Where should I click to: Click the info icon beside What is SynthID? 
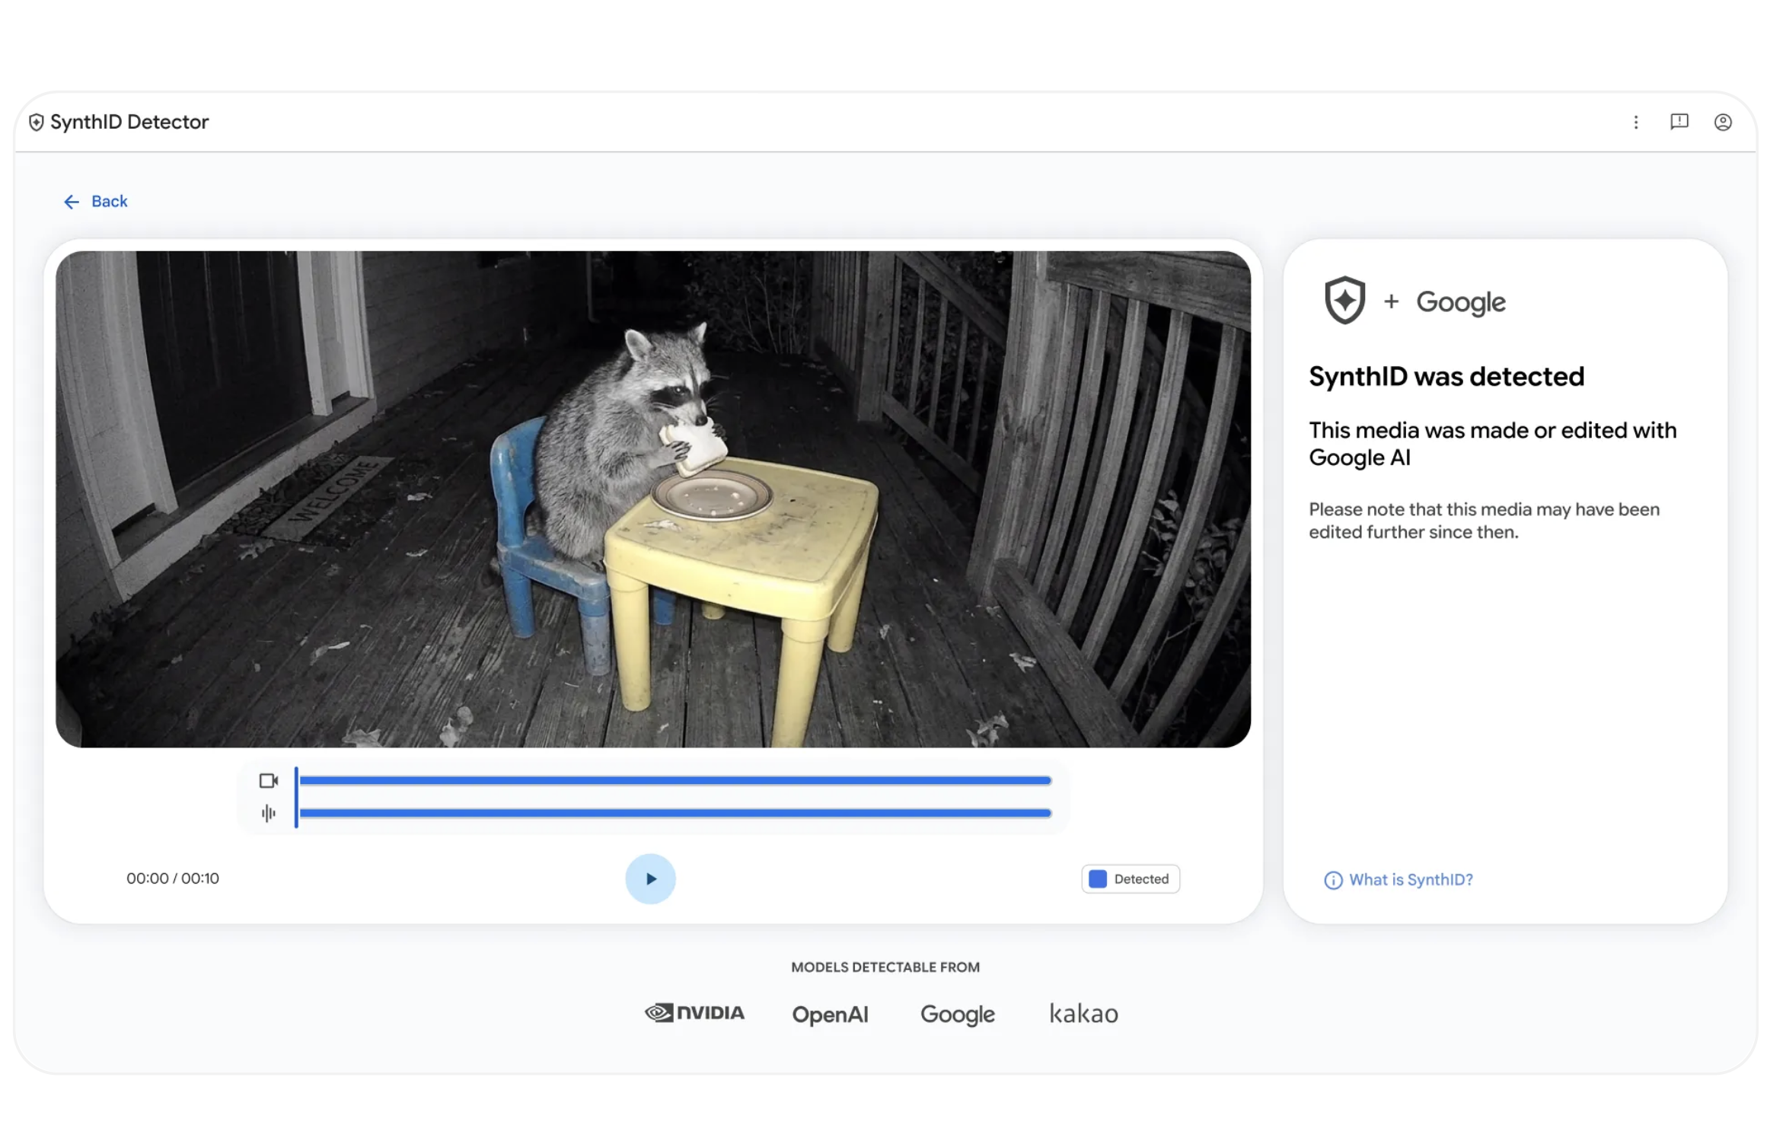pyautogui.click(x=1333, y=880)
